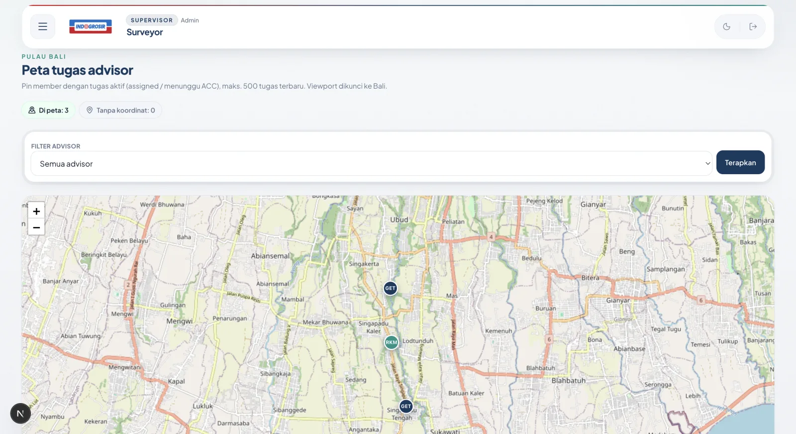
Task: Click the 'Peta tugas advisor' heading
Action: (78, 70)
